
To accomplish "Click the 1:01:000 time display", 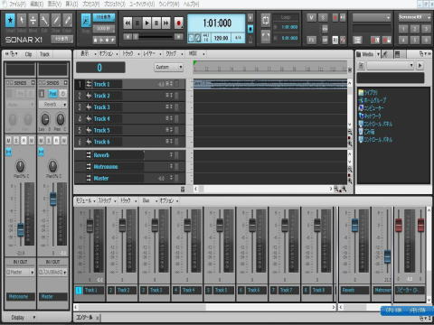I will click(x=217, y=23).
